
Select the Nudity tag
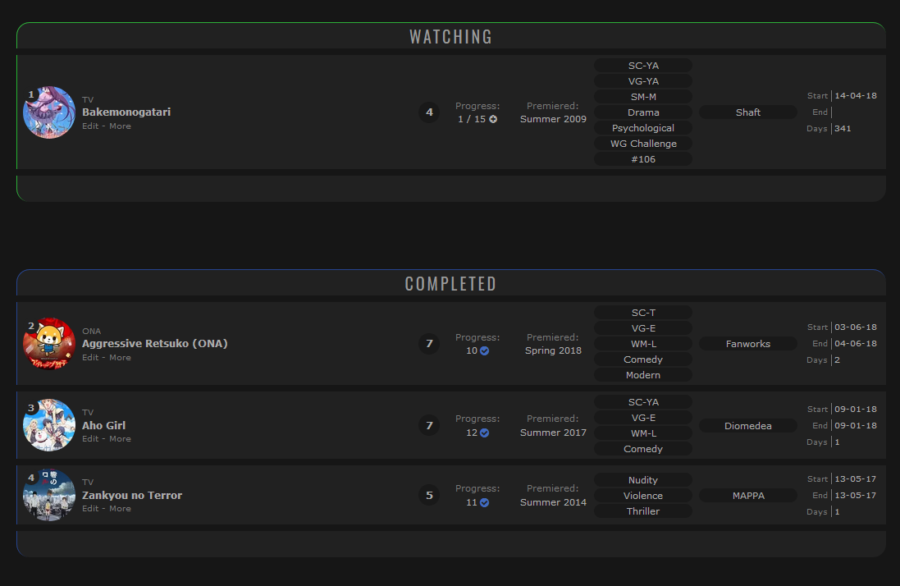(643, 480)
